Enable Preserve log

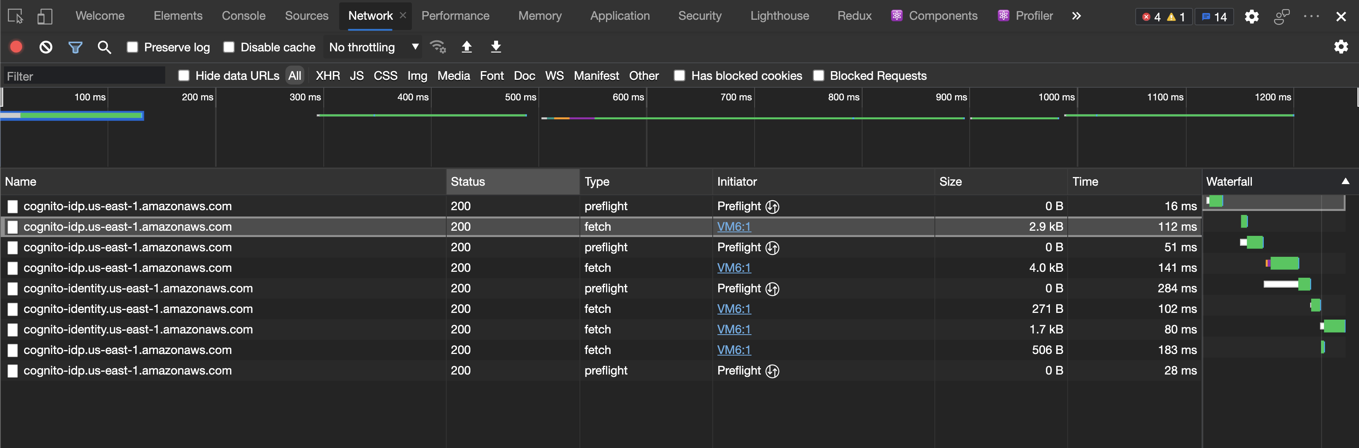click(132, 47)
